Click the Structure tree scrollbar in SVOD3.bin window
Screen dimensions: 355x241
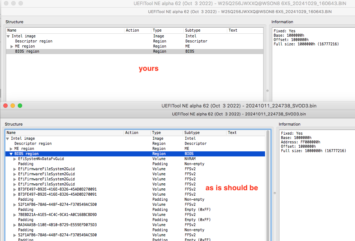[x=268, y=185]
